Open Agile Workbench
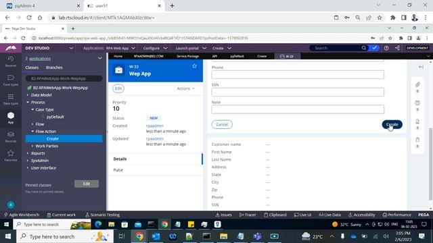The height and width of the screenshot is (243, 433). [22, 215]
